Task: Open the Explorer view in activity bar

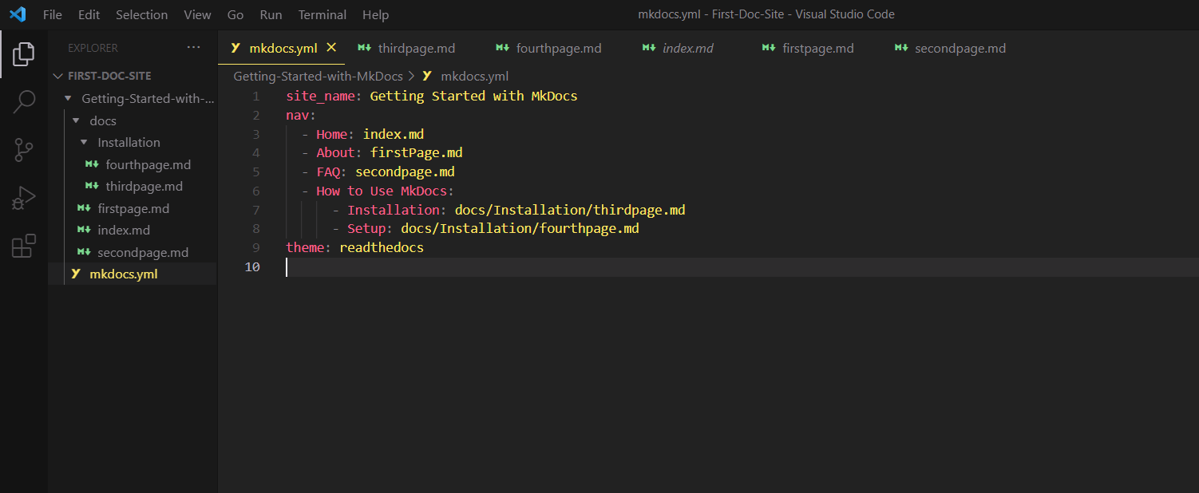Action: 24,54
